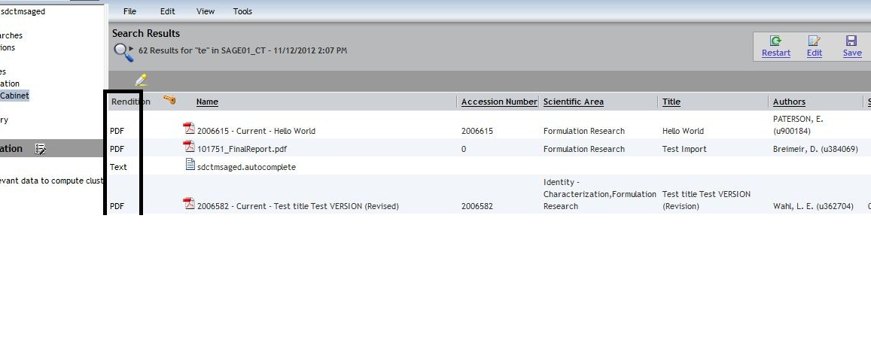This screenshot has height=346, width=871.
Task: Click PDF icon for 2006615 Hello World
Action: (x=189, y=129)
